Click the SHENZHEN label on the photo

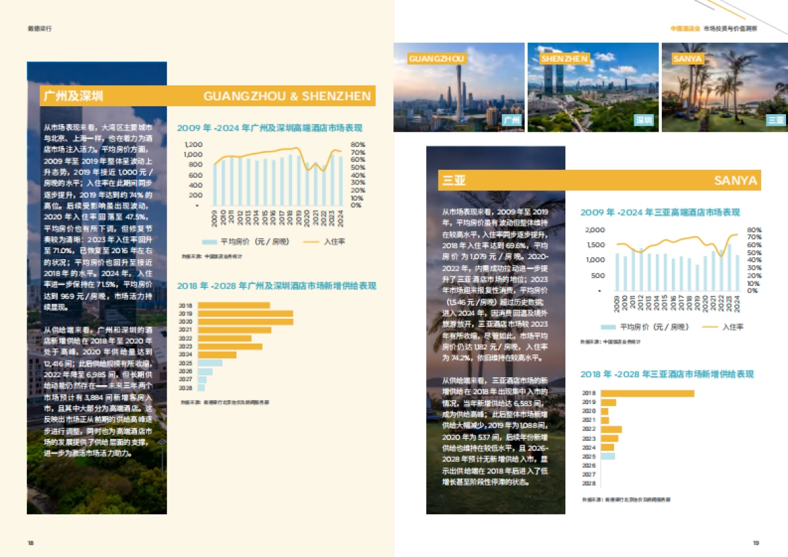point(564,59)
